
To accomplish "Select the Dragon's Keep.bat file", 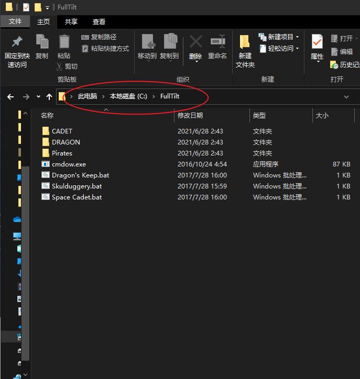I will 75,175.
